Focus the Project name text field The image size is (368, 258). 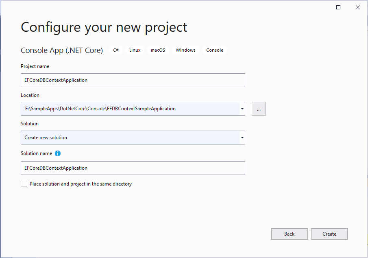click(x=133, y=80)
